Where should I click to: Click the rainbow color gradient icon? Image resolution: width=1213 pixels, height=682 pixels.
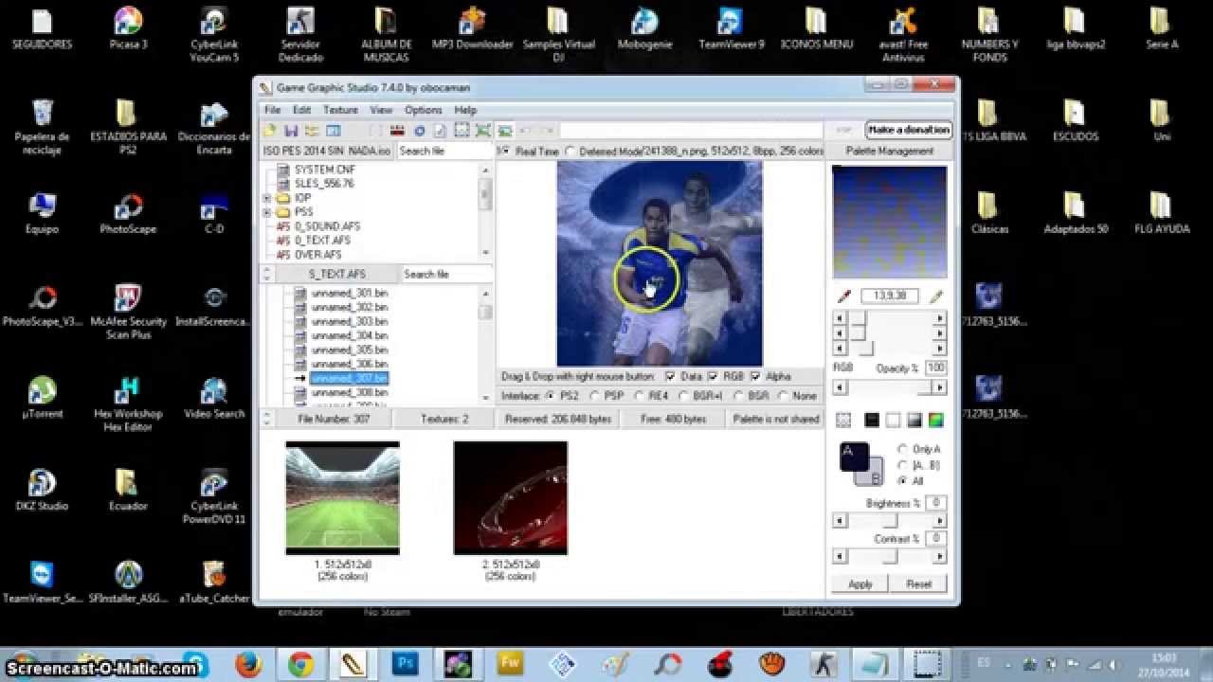click(x=935, y=420)
